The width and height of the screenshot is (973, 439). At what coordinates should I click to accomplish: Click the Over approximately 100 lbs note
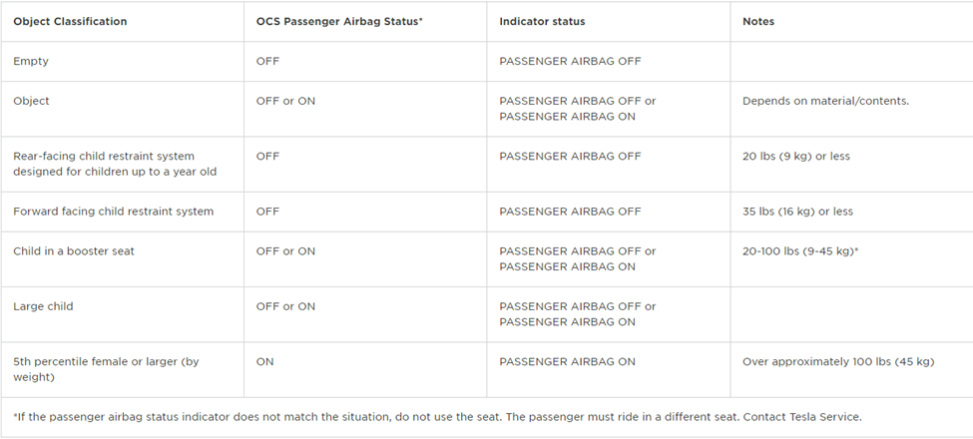[838, 361]
